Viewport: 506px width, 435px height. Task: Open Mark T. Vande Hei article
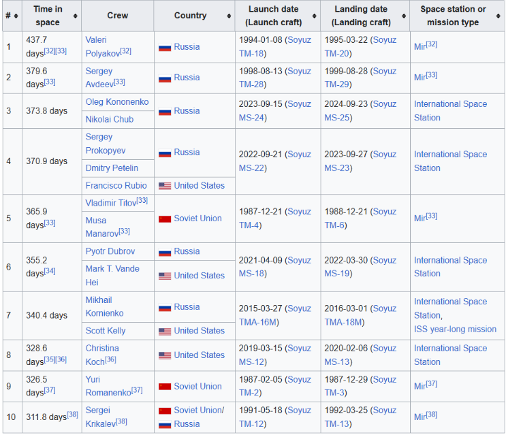[x=112, y=276]
